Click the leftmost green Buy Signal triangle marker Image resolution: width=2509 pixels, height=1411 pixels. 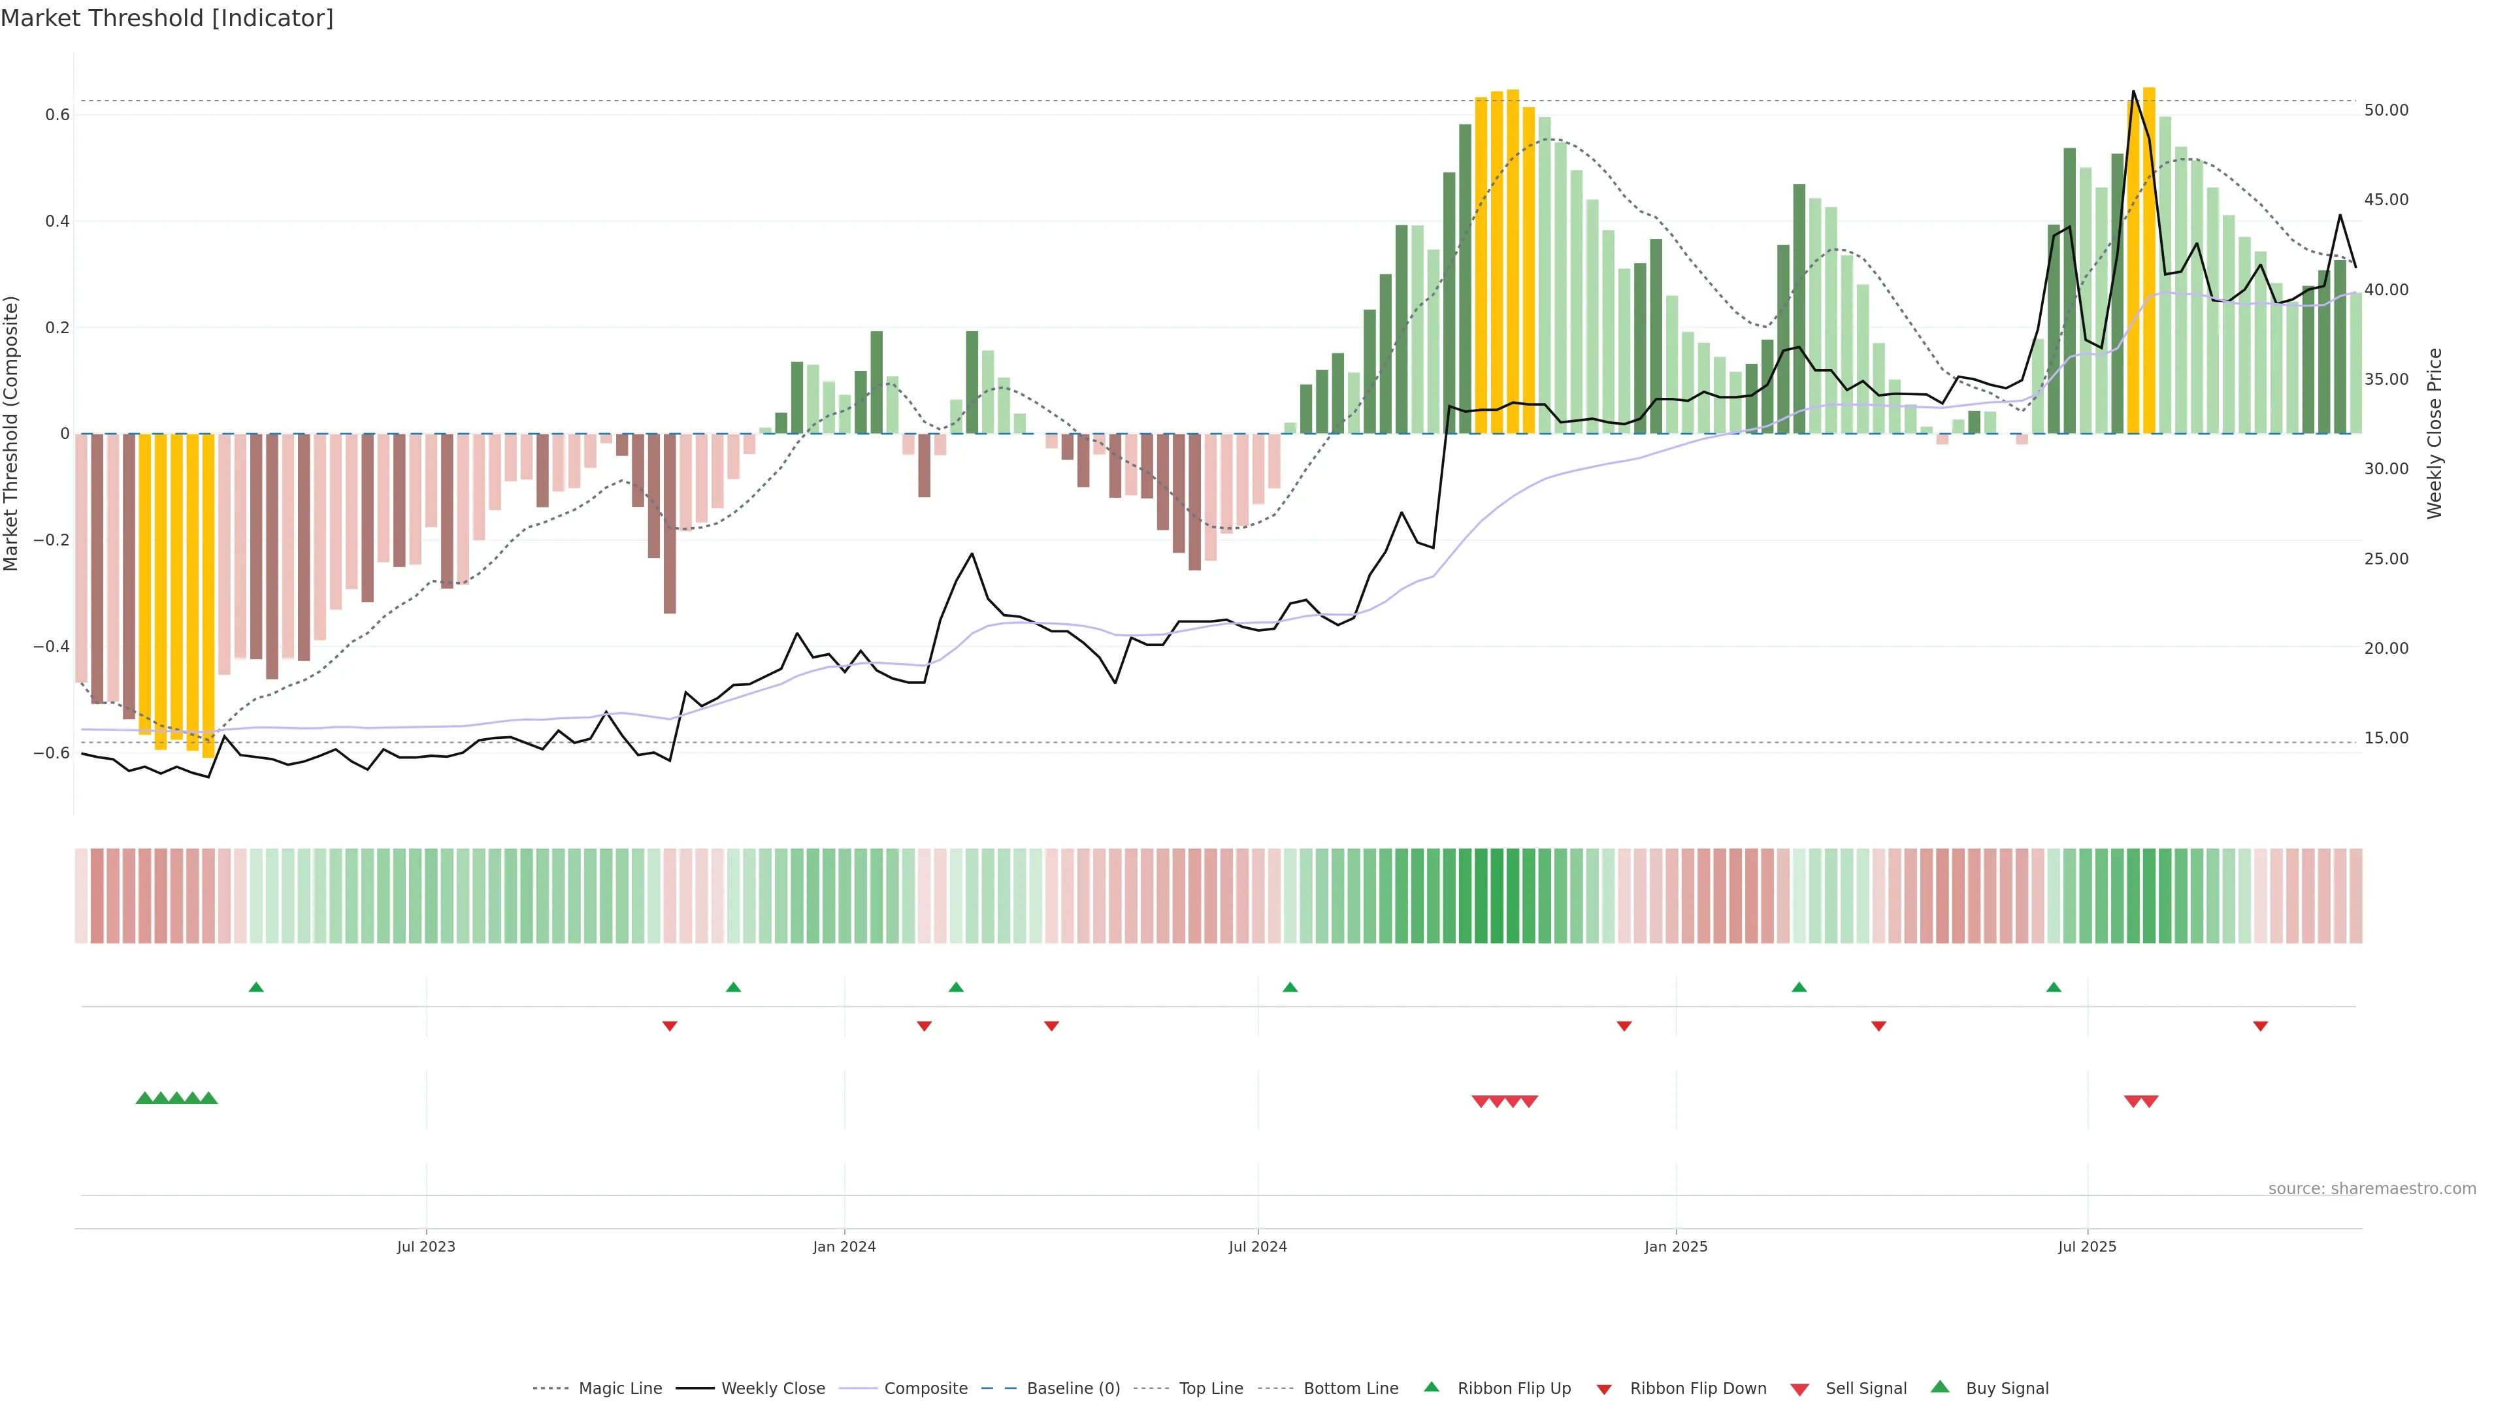tap(144, 1098)
